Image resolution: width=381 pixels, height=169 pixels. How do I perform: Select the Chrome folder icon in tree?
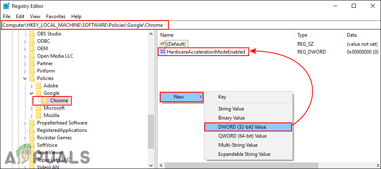click(x=46, y=101)
